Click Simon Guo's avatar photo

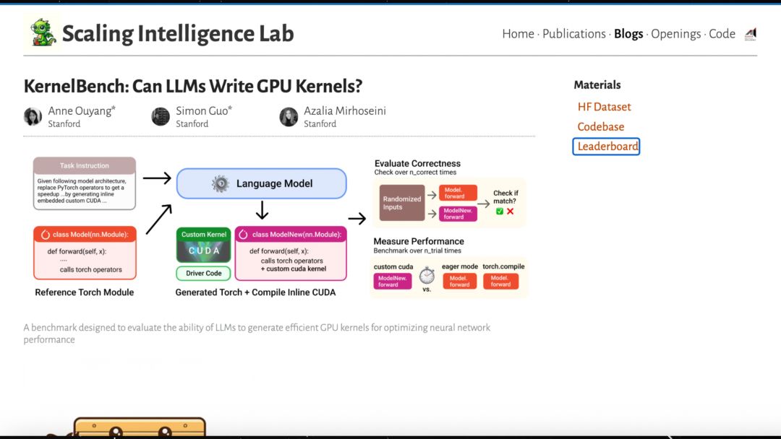pyautogui.click(x=161, y=117)
